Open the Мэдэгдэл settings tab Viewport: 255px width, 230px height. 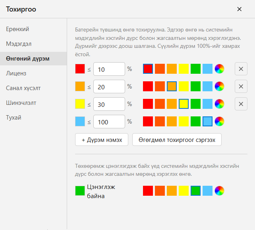[33, 44]
